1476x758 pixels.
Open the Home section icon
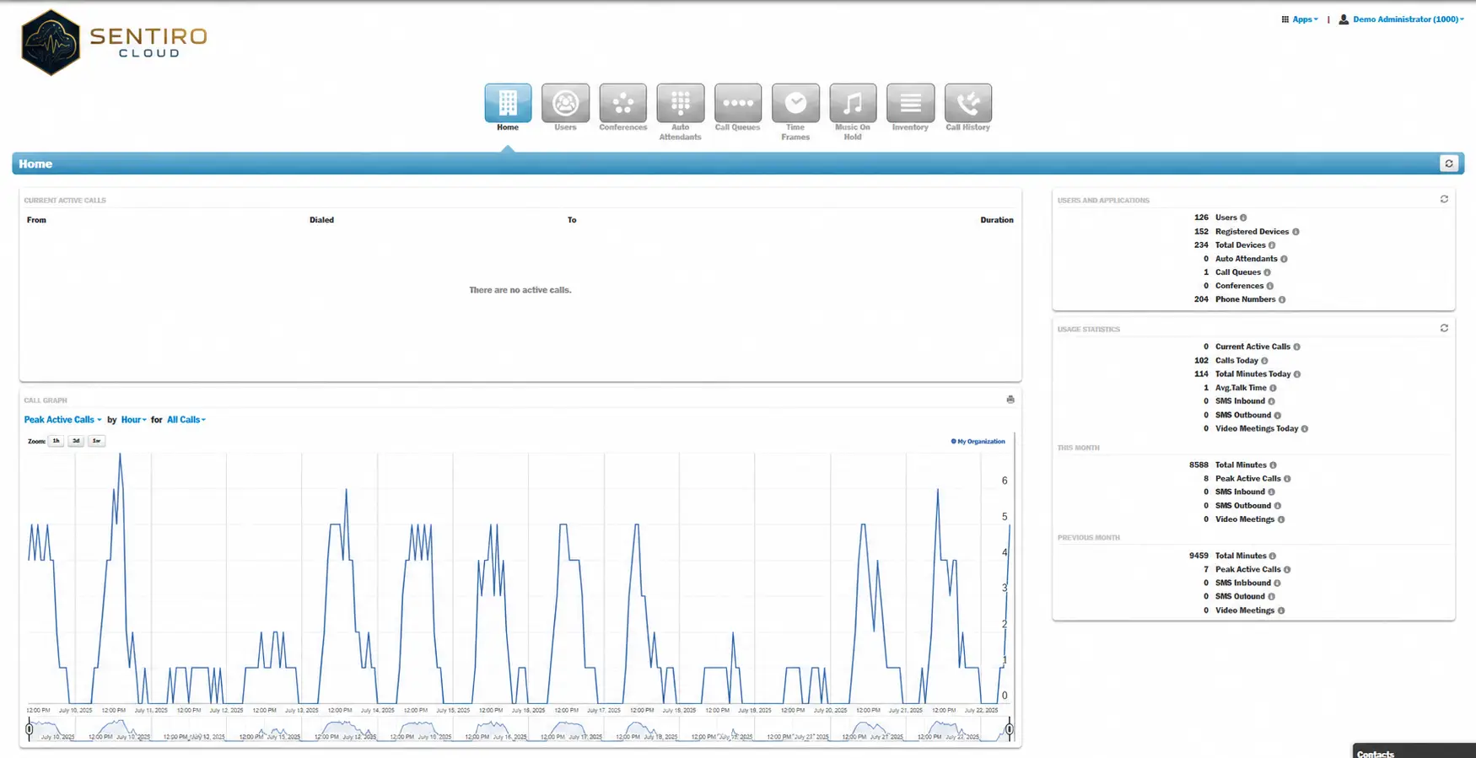(508, 103)
